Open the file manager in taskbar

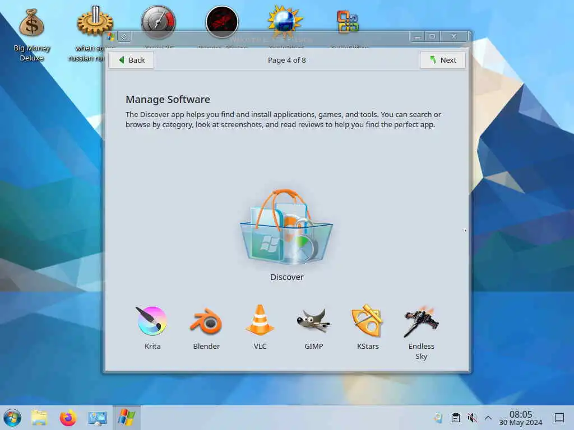click(39, 418)
